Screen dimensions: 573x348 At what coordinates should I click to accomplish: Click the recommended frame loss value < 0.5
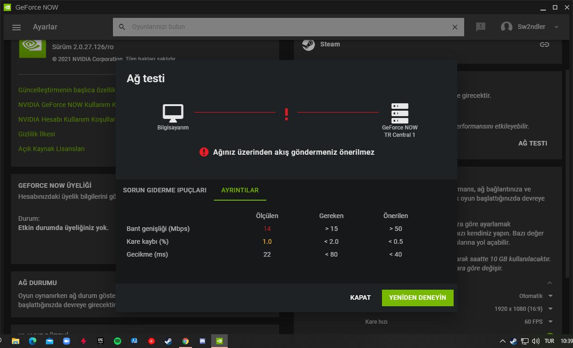395,241
